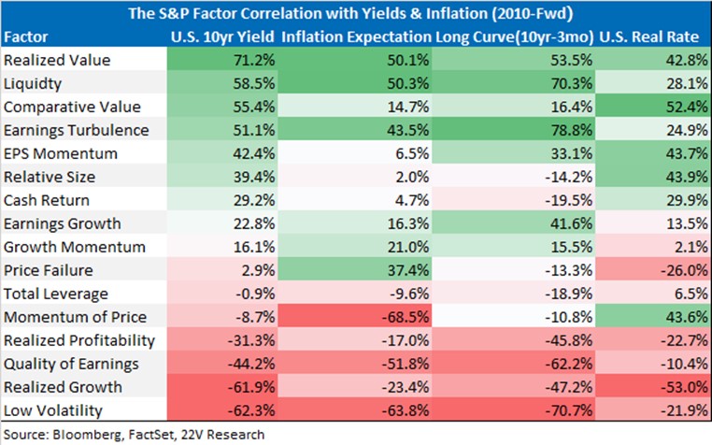The width and height of the screenshot is (712, 445).
Task: Click the Realized Value 10yr Yield cell 71.2%
Action: 222,60
